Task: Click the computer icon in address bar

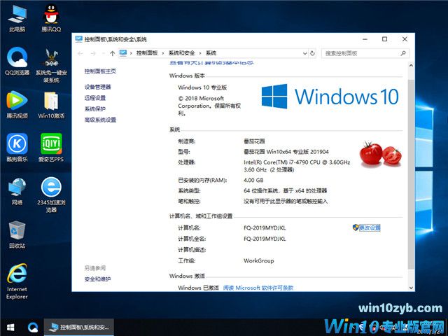Action: (x=123, y=53)
